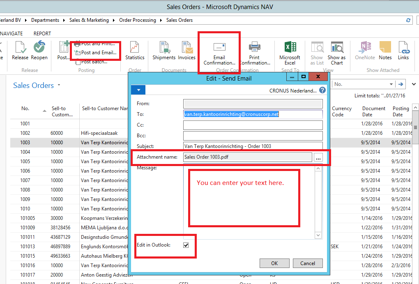Minimize the Send Email dialog
This screenshot has height=284, width=419.
pyautogui.click(x=292, y=77)
